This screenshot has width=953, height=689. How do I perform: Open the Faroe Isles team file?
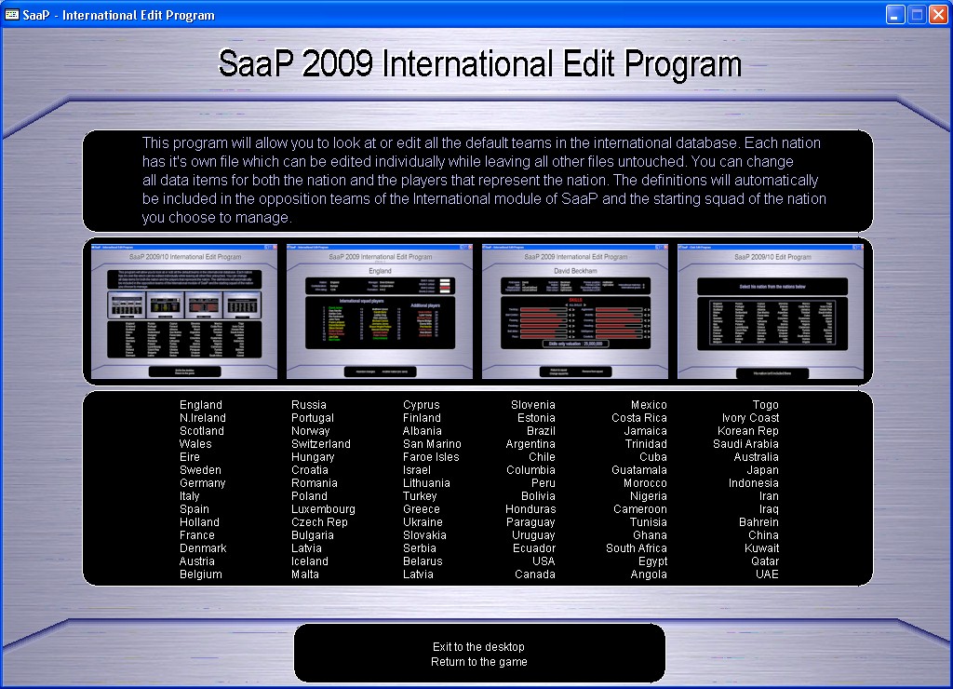[x=431, y=457]
